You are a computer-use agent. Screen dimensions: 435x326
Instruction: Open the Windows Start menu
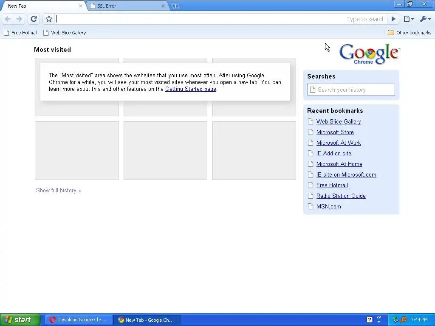click(20, 320)
